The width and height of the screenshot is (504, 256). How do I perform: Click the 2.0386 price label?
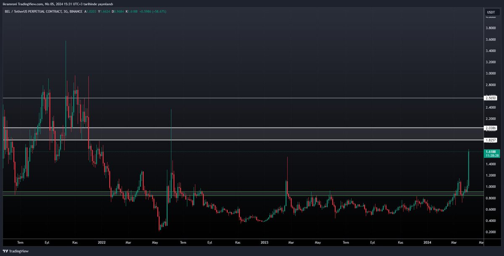click(491, 128)
